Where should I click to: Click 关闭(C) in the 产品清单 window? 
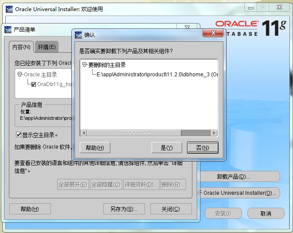(x=171, y=209)
